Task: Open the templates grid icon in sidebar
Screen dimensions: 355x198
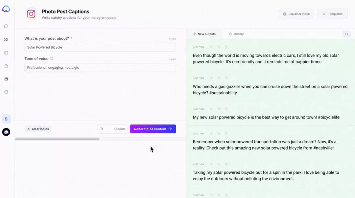Action: tap(6, 40)
